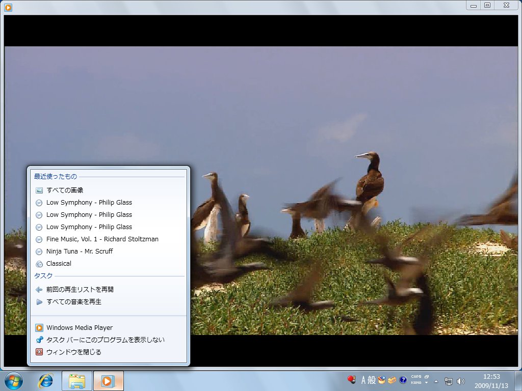Click the IME conversion mode 般 indicator
This screenshot has width=522, height=391.
coord(372,380)
